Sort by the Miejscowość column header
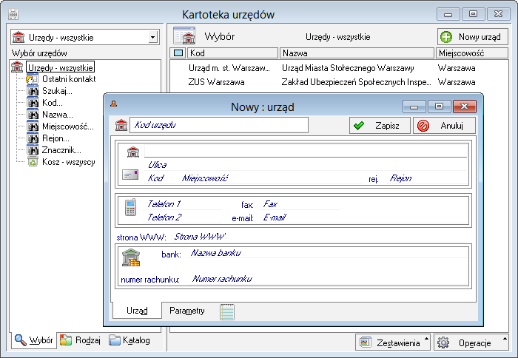 (472, 53)
